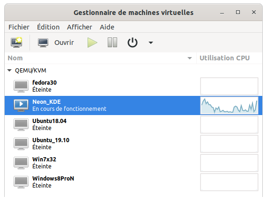Click the Ouvrir button label
Screen dimensions: 267x203
[x=64, y=43]
